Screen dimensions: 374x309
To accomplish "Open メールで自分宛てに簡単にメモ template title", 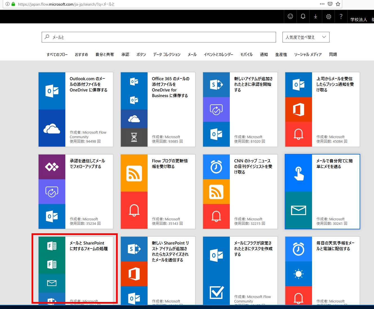I will (335, 164).
